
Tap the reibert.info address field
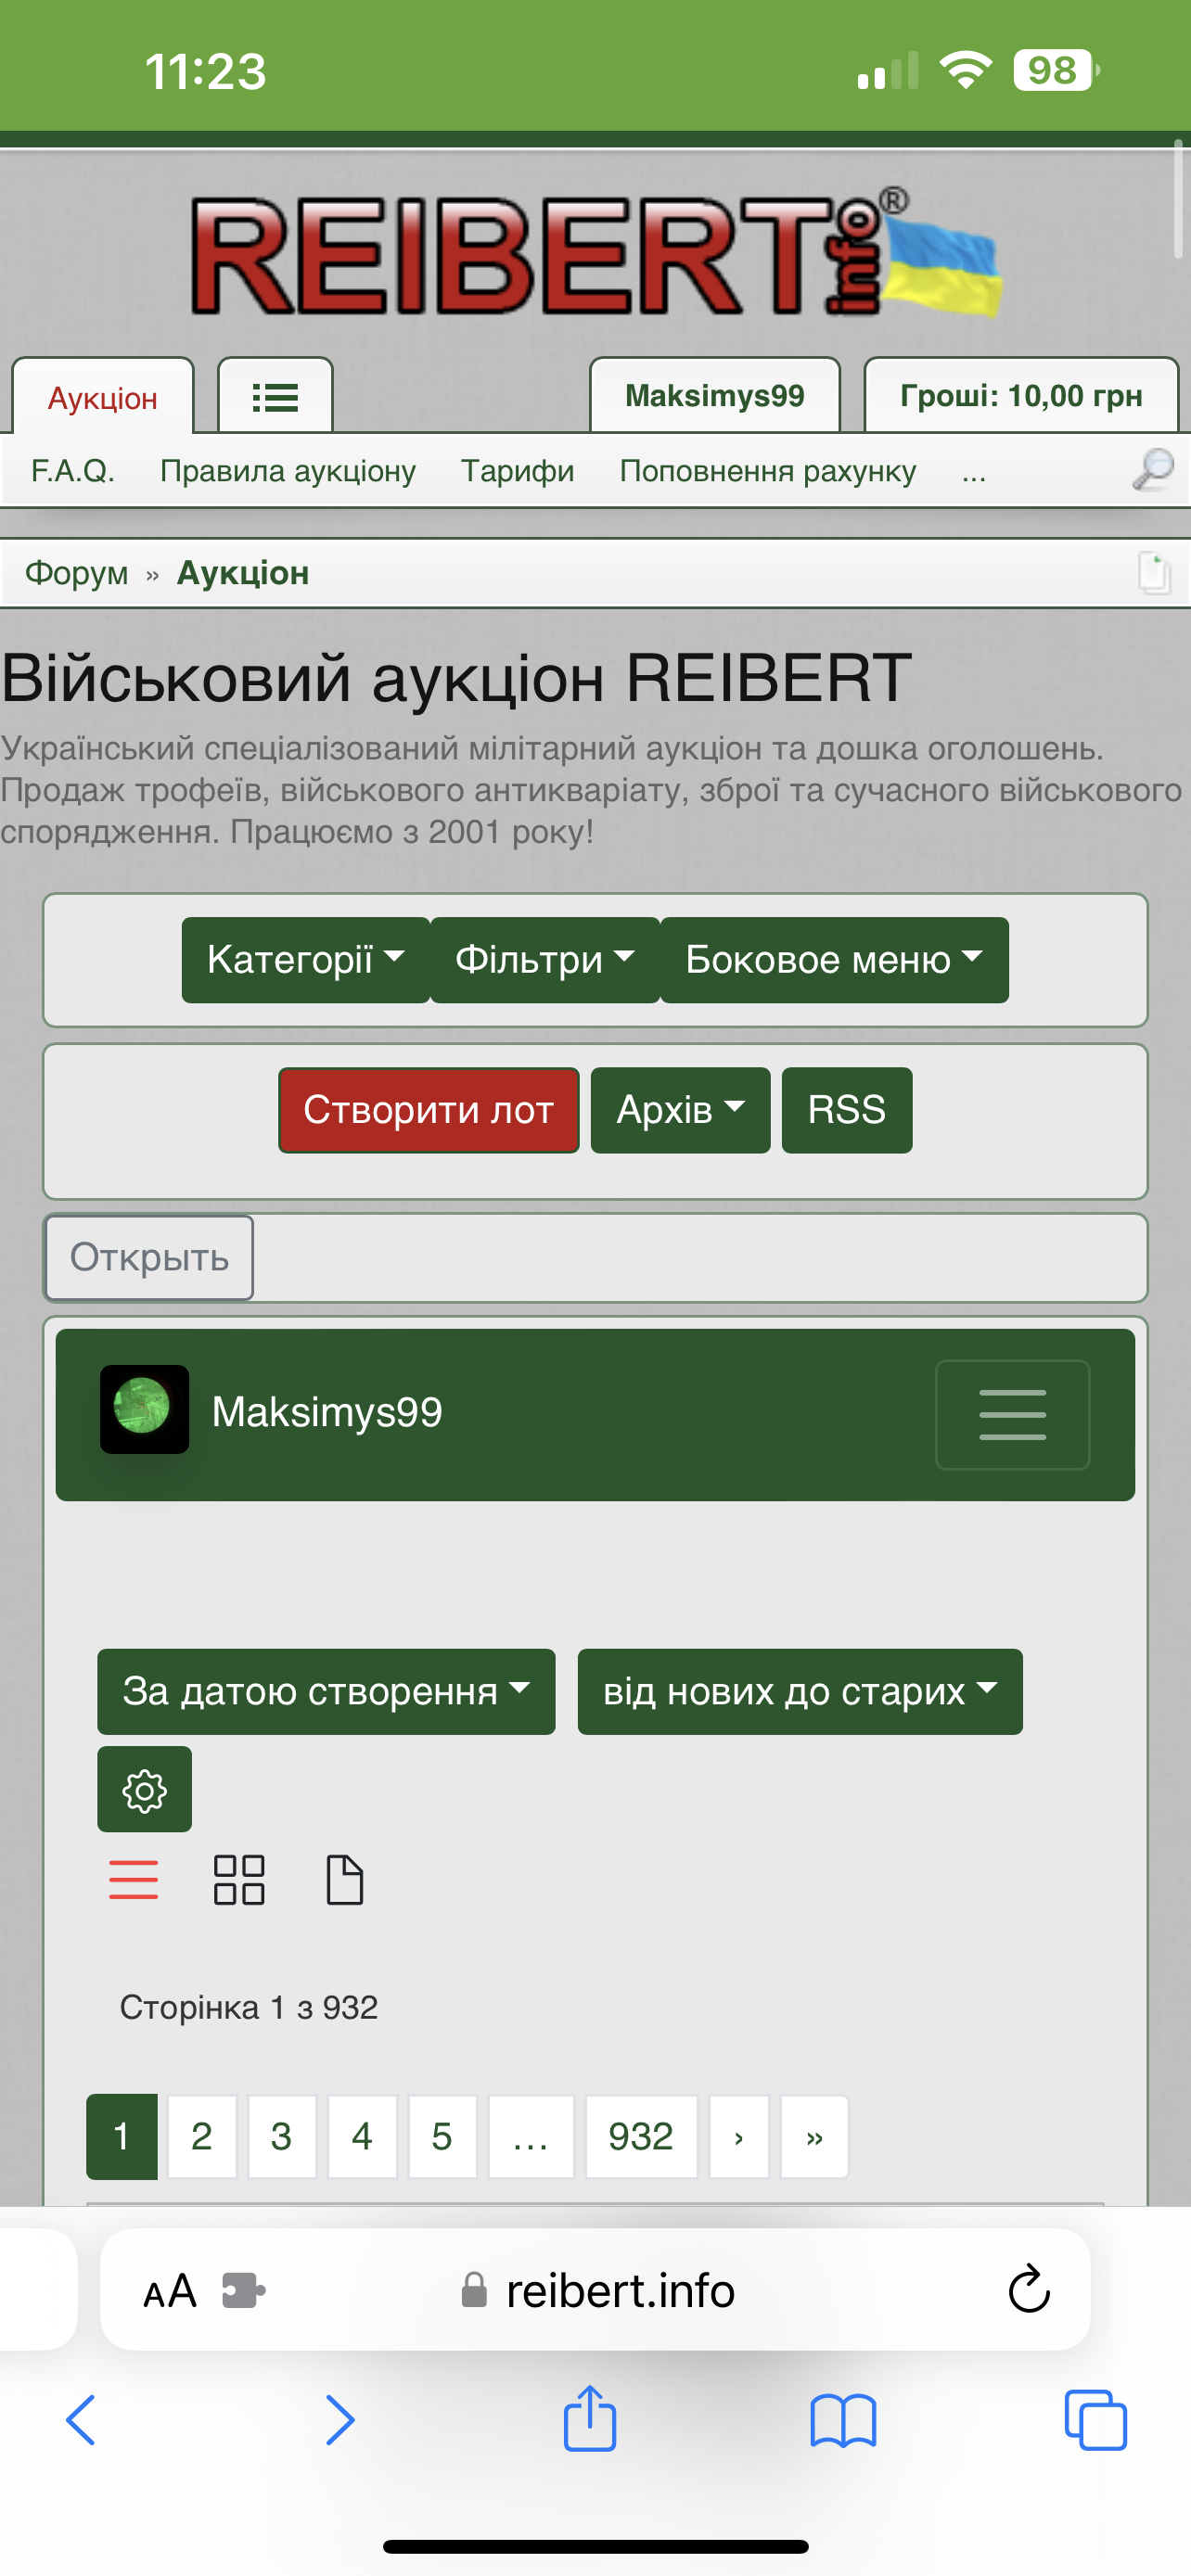click(x=620, y=2290)
